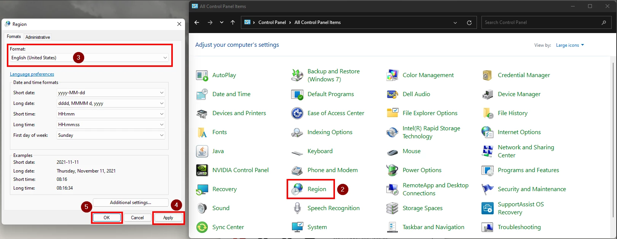Open the Language preferences link

click(32, 74)
